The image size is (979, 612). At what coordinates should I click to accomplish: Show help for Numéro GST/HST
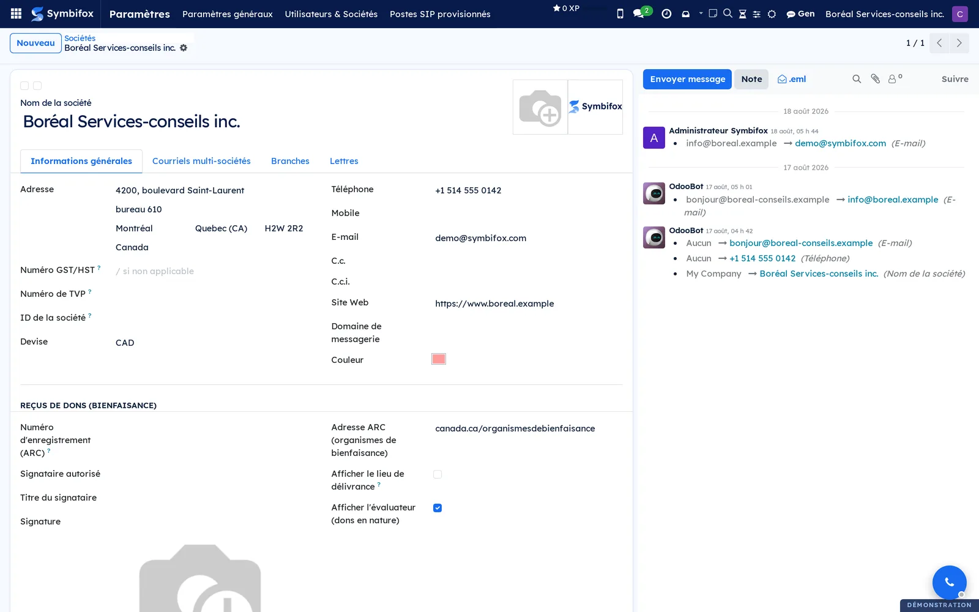coord(99,267)
